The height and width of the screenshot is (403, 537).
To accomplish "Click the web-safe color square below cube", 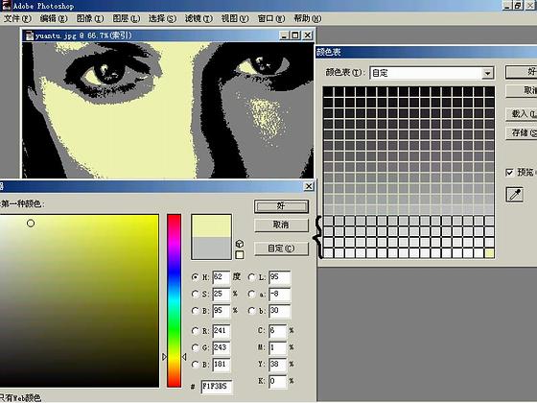I will (x=240, y=255).
